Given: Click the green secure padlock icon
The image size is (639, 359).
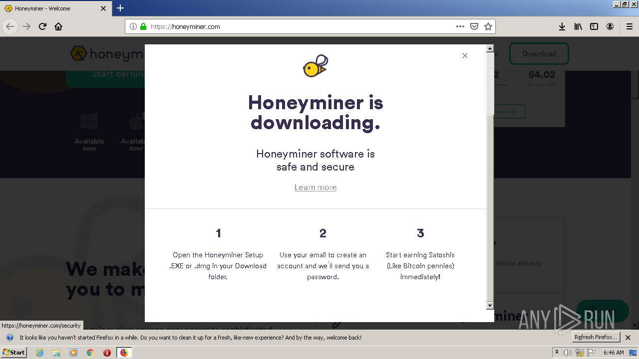Looking at the screenshot, I should 143,26.
